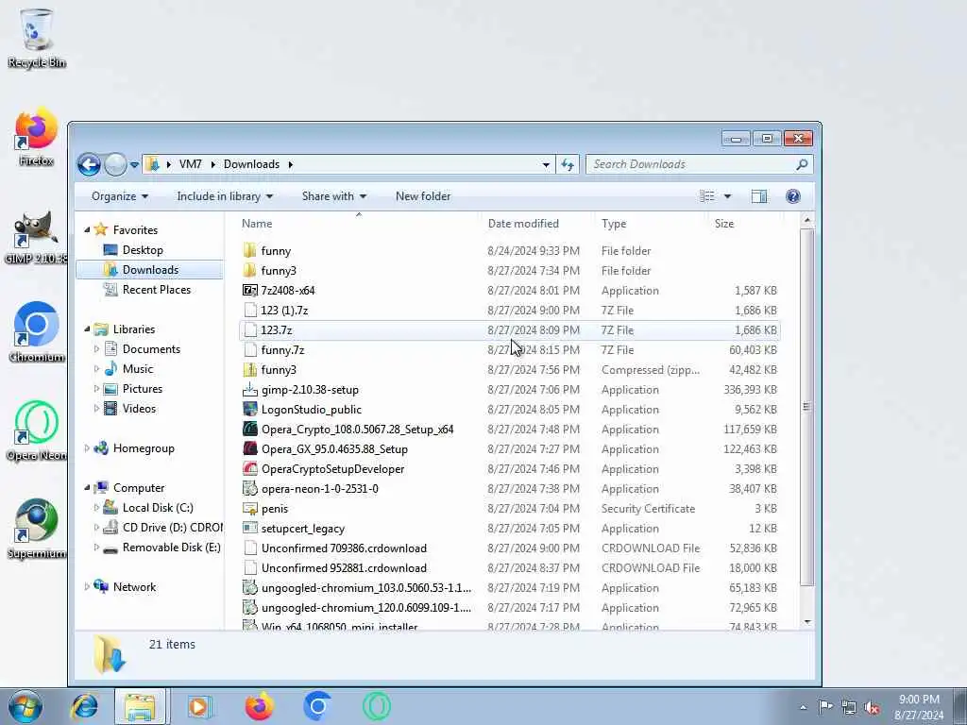Expand the Documents library node
This screenshot has height=725, width=967.
[97, 349]
